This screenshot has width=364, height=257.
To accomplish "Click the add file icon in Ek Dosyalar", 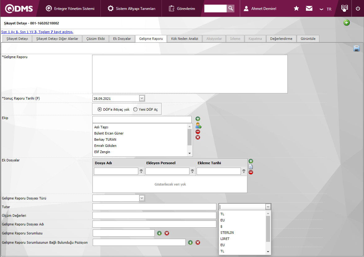I will [251, 161].
